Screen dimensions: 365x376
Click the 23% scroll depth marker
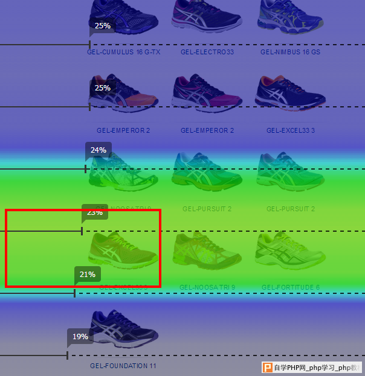tap(95, 212)
